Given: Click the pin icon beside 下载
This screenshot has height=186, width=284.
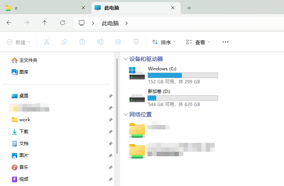Looking at the screenshot, I should point(110,132).
